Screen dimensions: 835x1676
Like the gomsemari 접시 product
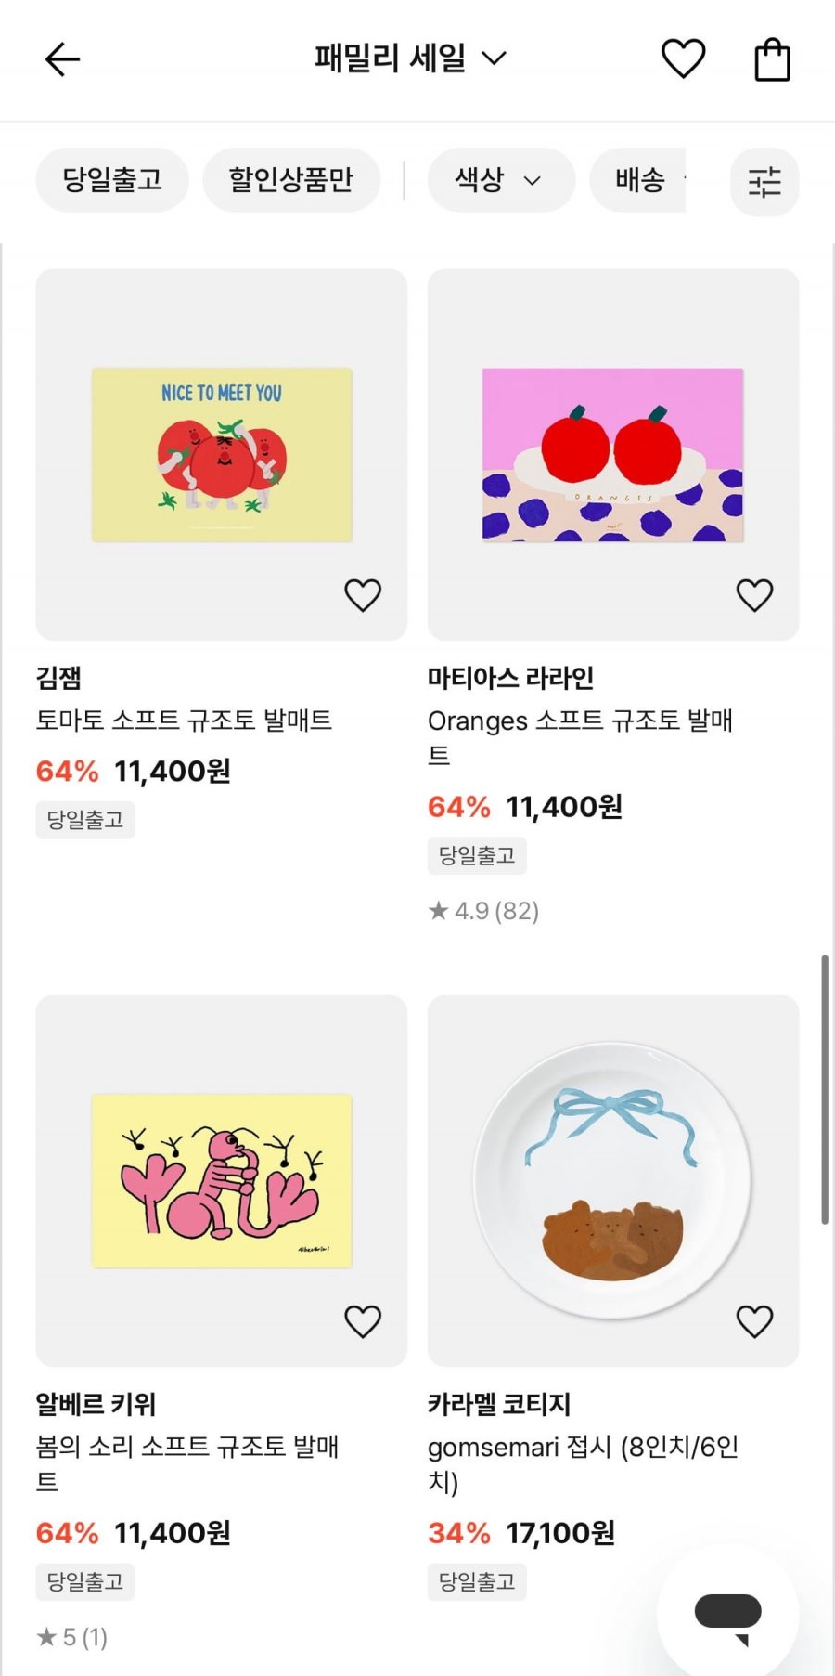(x=754, y=1321)
